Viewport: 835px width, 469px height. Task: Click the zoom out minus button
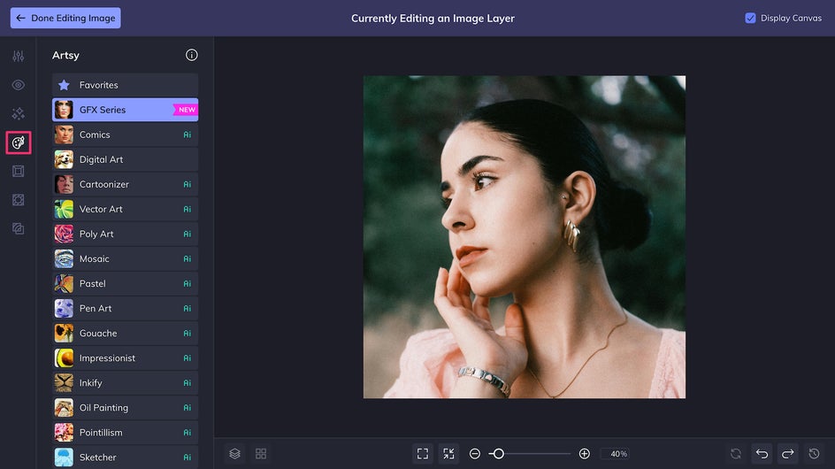pyautogui.click(x=475, y=454)
